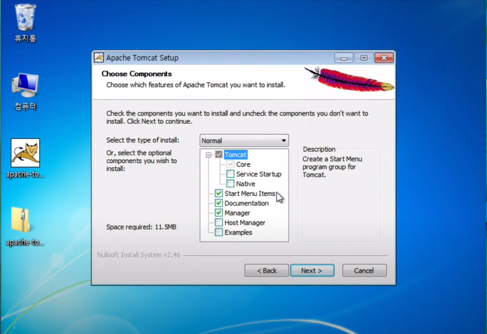Click the greyed Core checkbox
This screenshot has width=487, height=334.
[x=230, y=164]
